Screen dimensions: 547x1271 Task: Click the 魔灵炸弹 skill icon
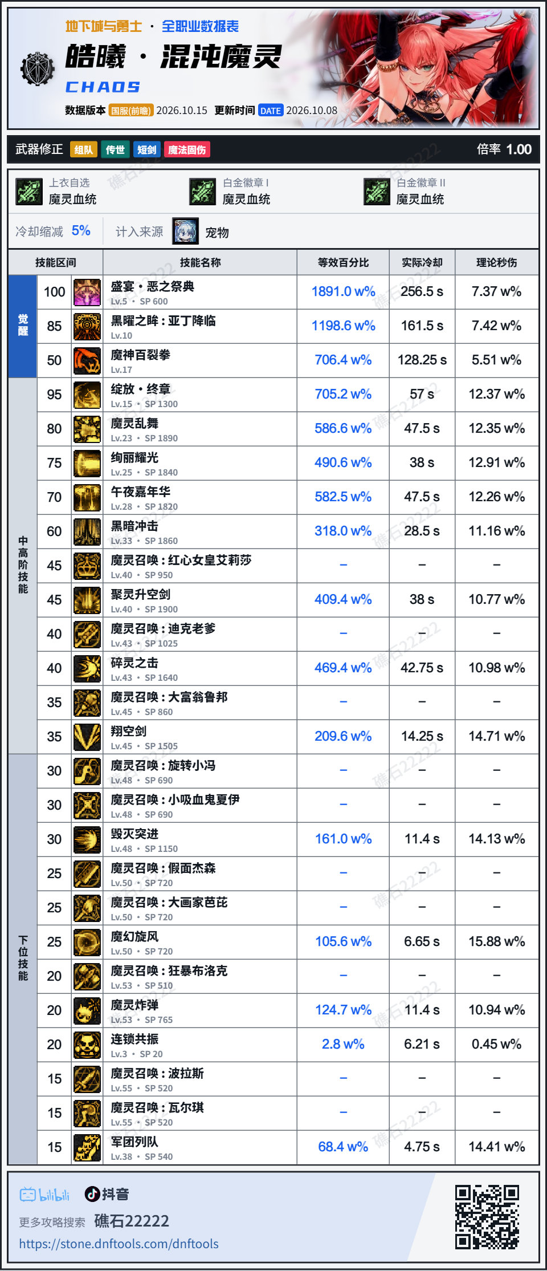[x=87, y=1010]
